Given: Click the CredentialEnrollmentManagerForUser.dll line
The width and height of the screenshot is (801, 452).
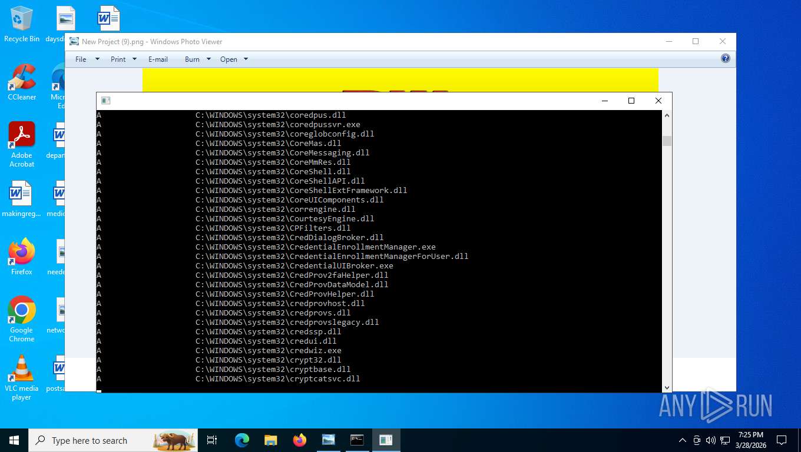Looking at the screenshot, I should coord(332,257).
